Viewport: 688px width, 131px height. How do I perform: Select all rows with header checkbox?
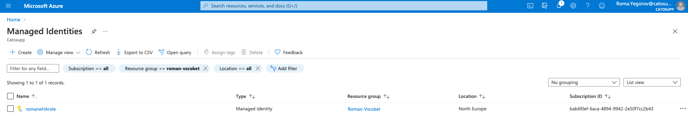click(10, 96)
